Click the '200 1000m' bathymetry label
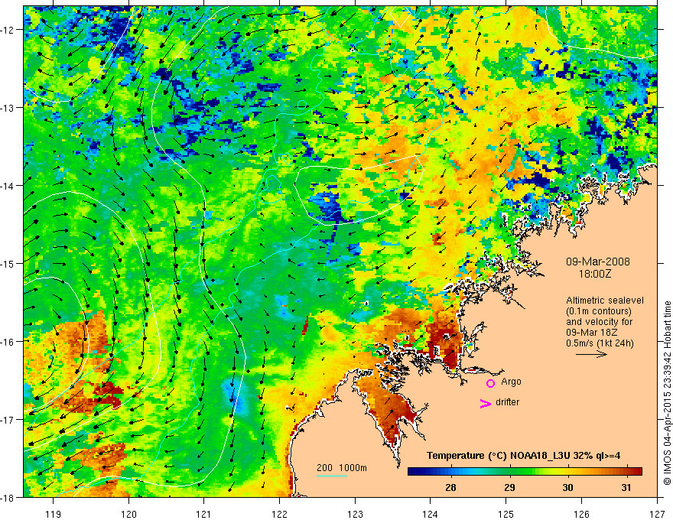Screen dimensions: 673x520 pyautogui.click(x=342, y=468)
